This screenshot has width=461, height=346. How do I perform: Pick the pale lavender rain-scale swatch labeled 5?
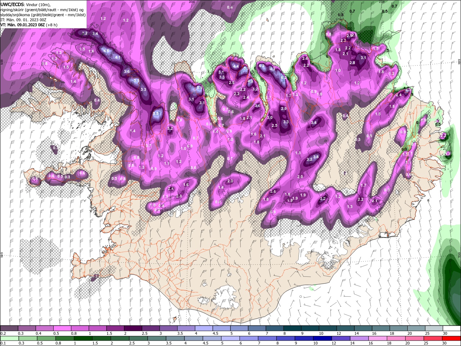click(230, 338)
